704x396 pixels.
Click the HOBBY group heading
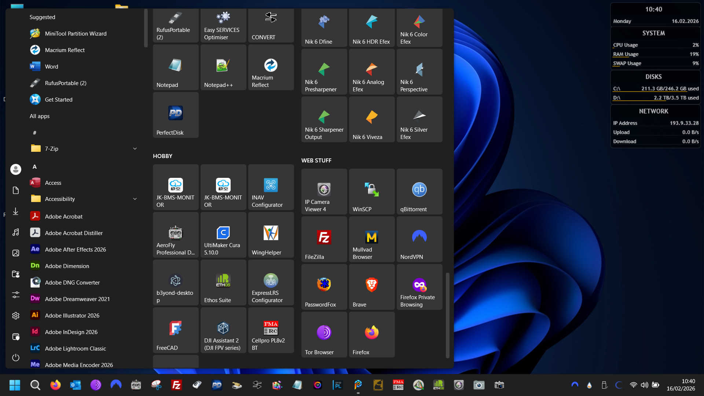(x=162, y=156)
